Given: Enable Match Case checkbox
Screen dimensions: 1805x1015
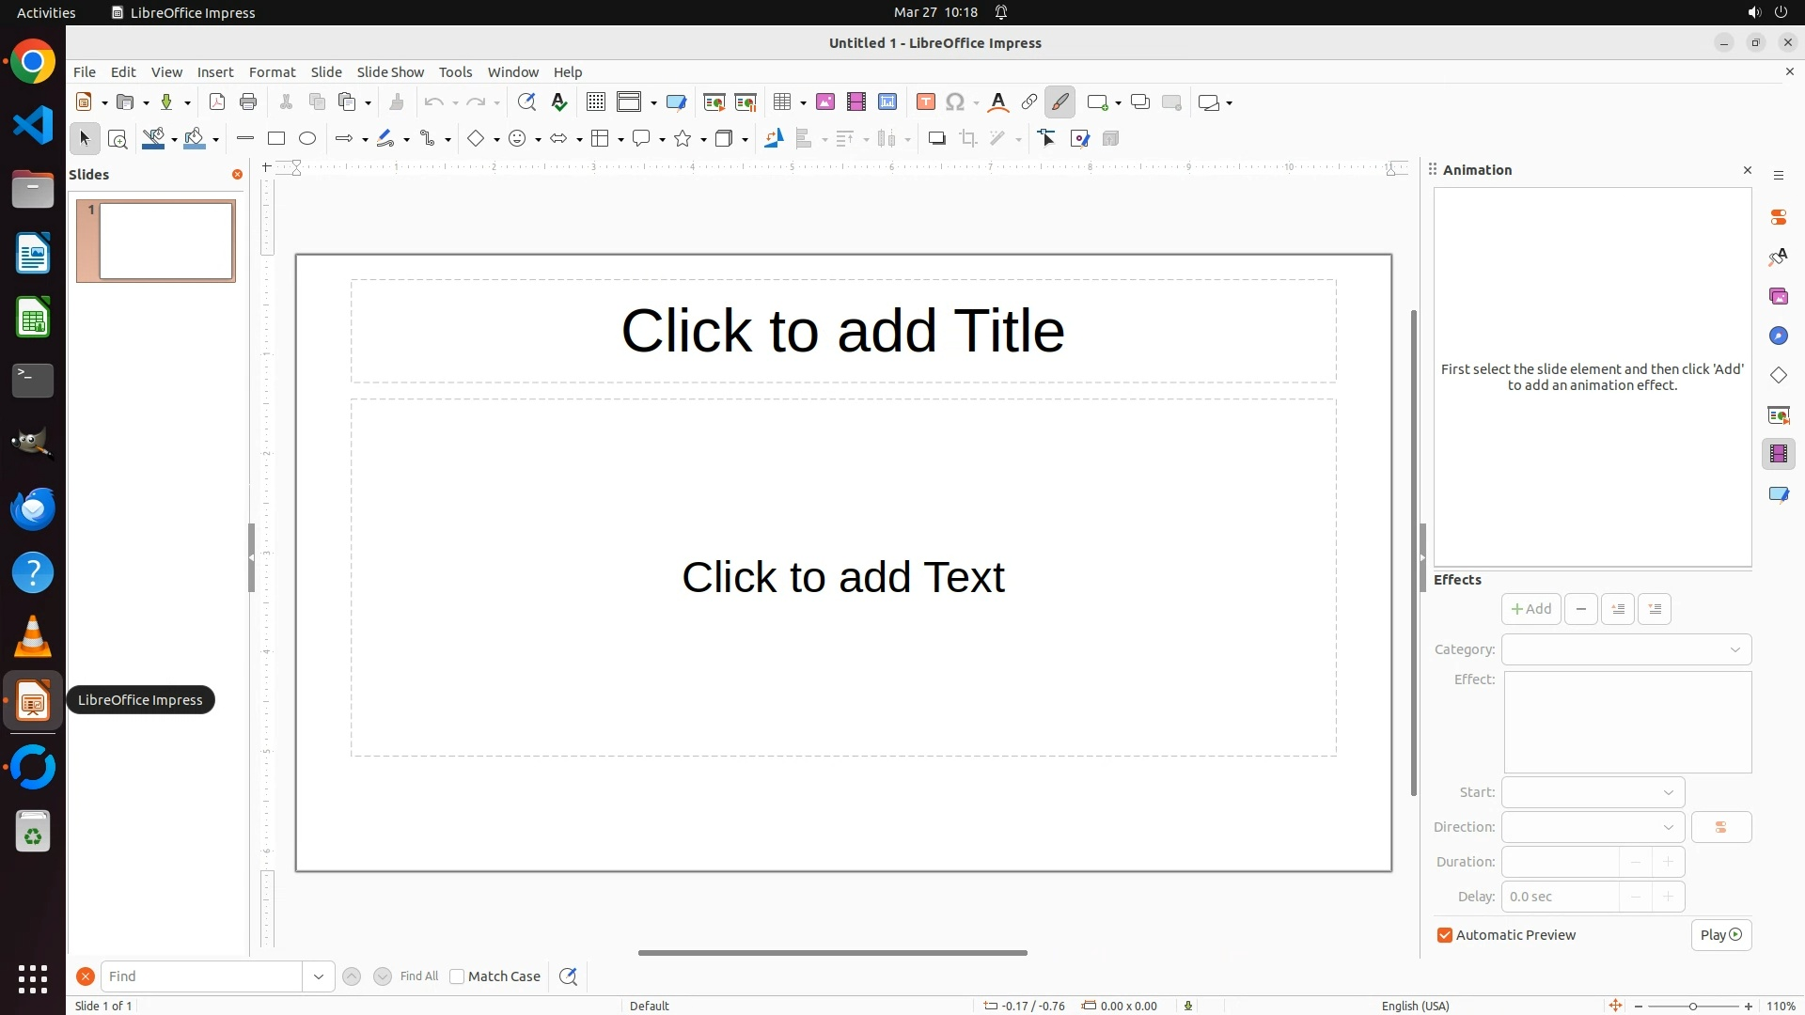Looking at the screenshot, I should (x=458, y=976).
